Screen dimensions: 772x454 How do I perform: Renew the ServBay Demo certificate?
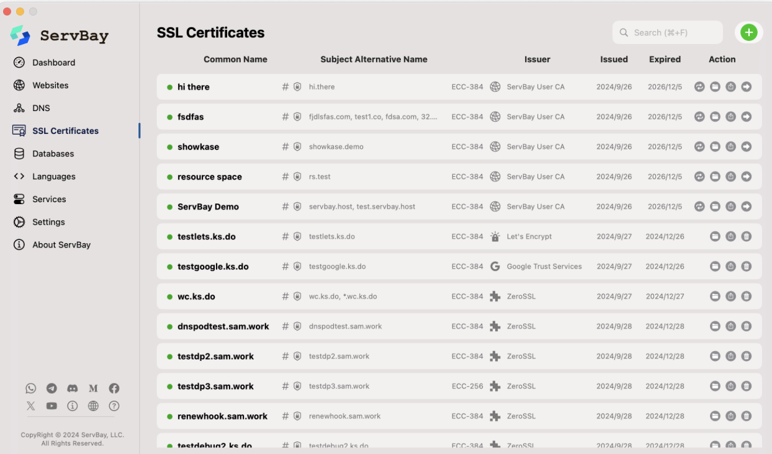pos(699,207)
